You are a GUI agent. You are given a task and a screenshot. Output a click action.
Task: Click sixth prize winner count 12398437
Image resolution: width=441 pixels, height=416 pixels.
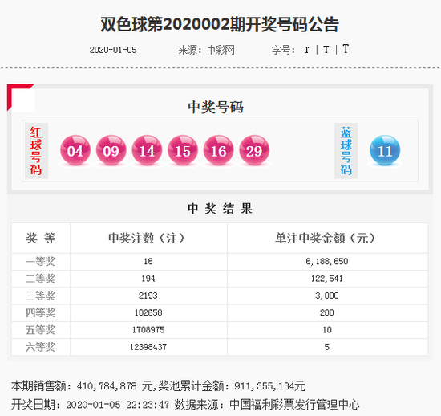(148, 347)
